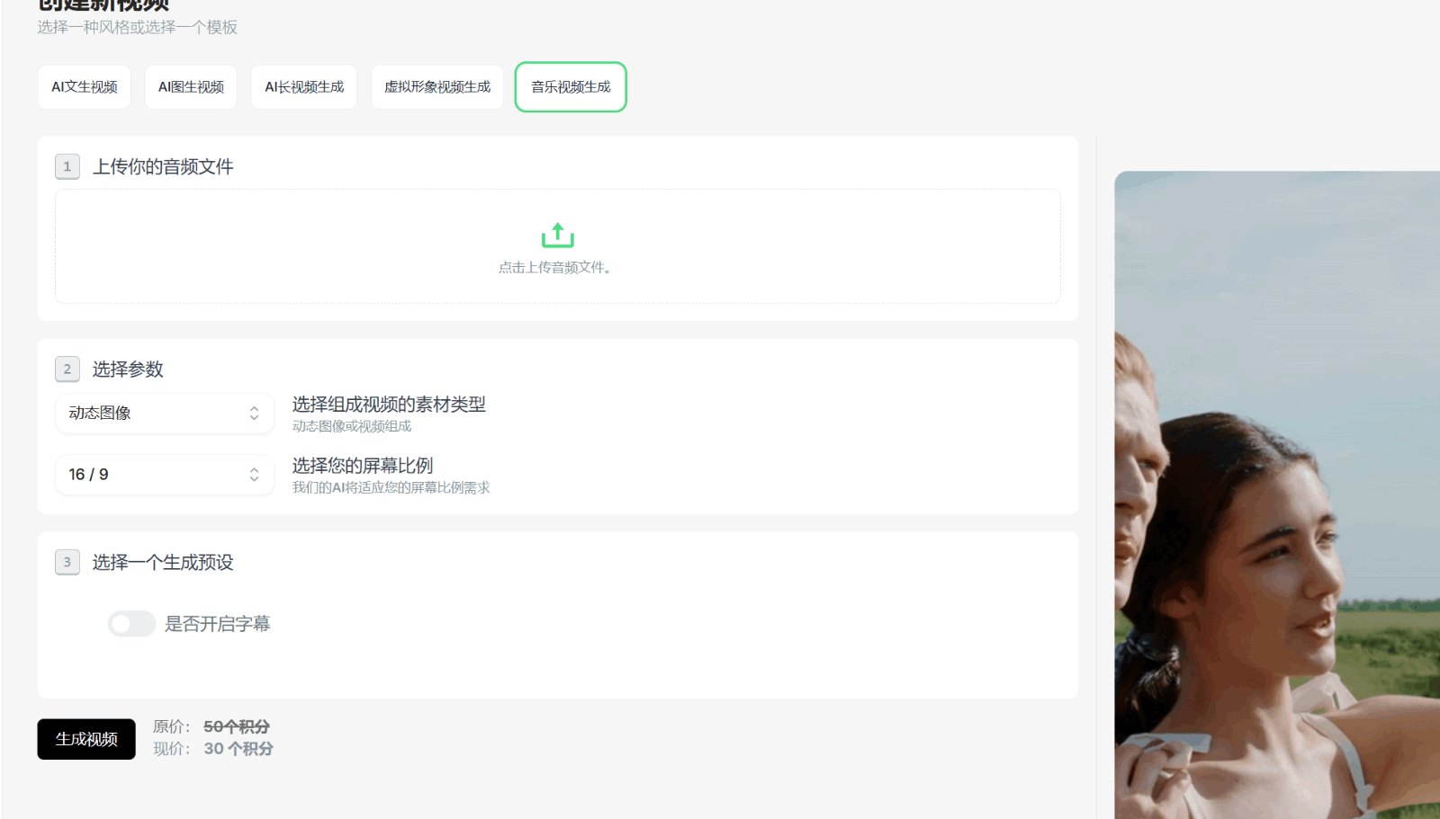Viewport: 1440px width, 819px height.
Task: Click the chevron arrows beside 动态图像
Action: 254,414
